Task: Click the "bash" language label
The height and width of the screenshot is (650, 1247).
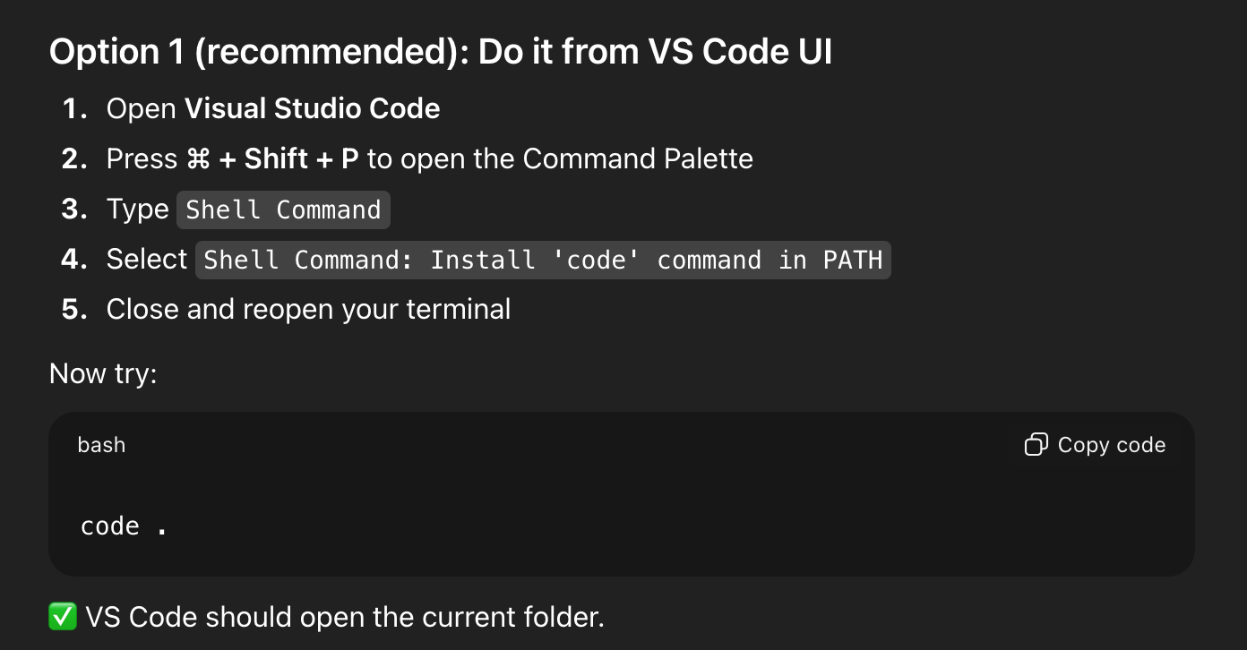Action: 101,445
